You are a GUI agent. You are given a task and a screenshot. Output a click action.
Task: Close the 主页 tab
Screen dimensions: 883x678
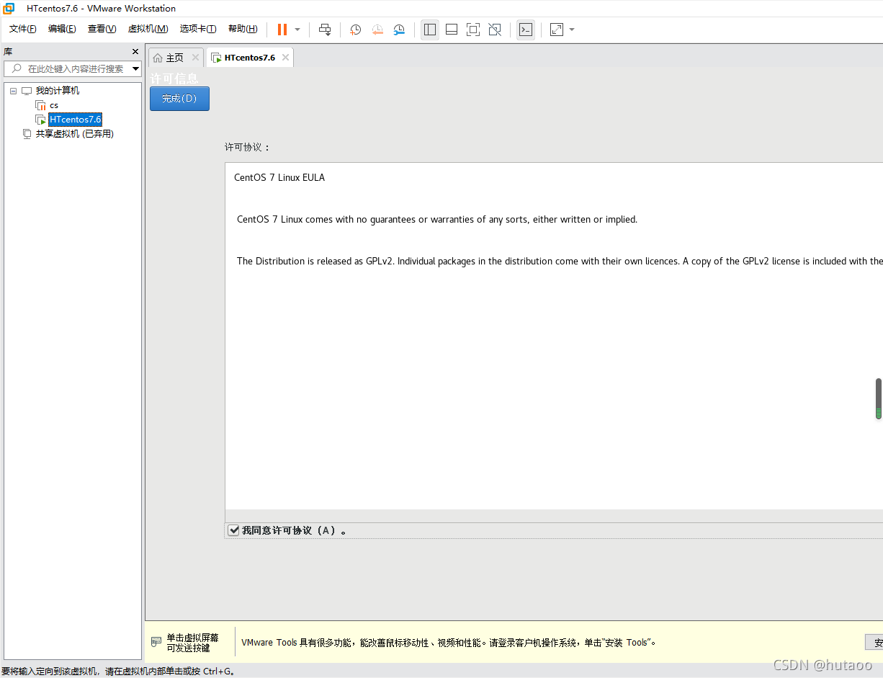[195, 58]
